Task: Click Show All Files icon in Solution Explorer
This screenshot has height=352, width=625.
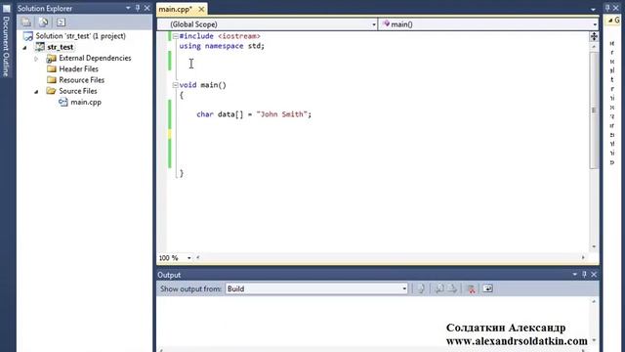Action: click(43, 22)
